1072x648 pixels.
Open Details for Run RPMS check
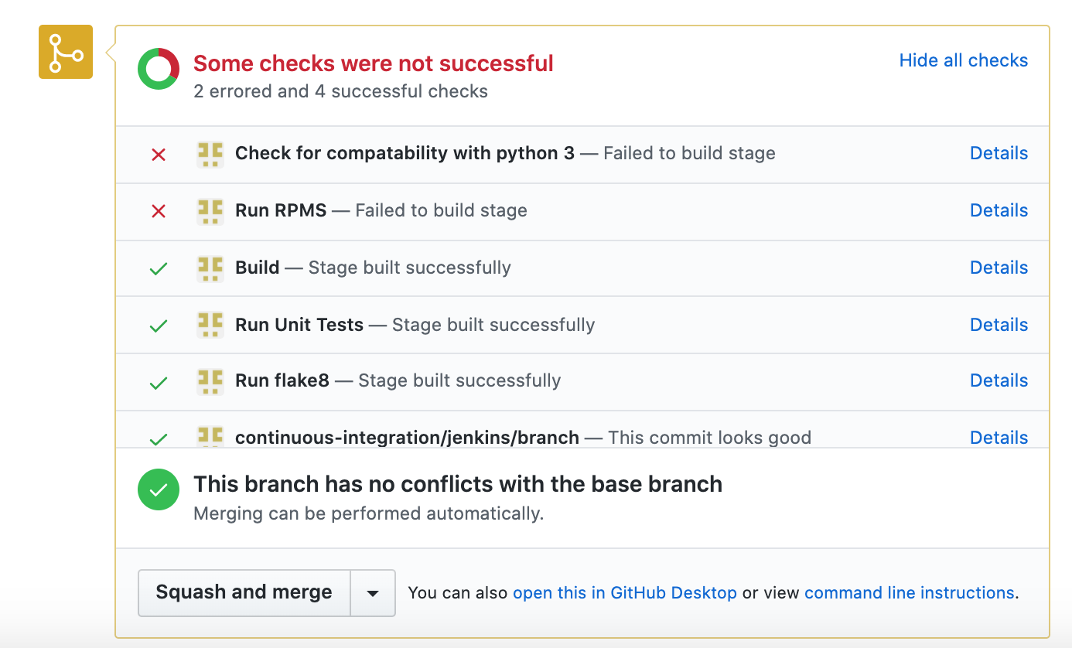point(999,210)
